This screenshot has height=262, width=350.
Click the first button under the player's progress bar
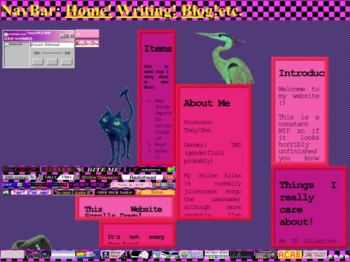(38, 61)
